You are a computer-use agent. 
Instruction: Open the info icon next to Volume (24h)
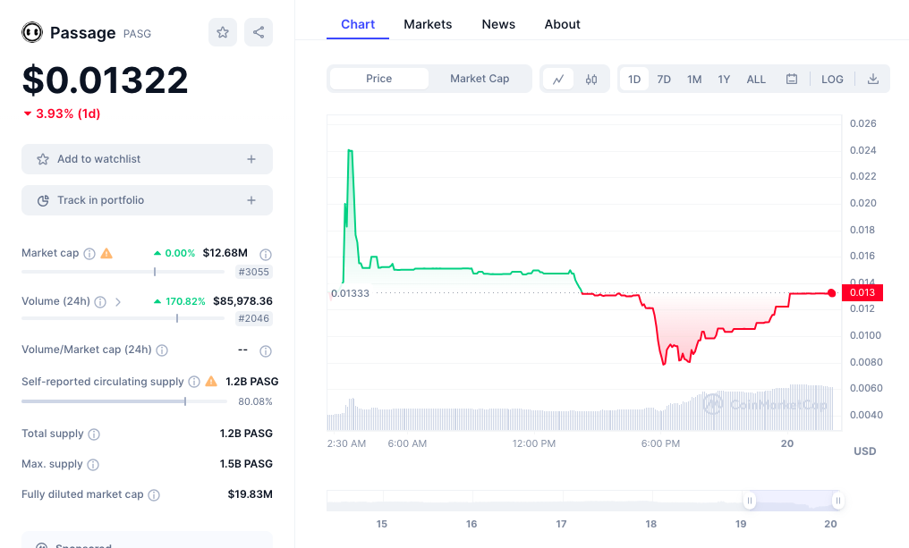[x=100, y=302]
